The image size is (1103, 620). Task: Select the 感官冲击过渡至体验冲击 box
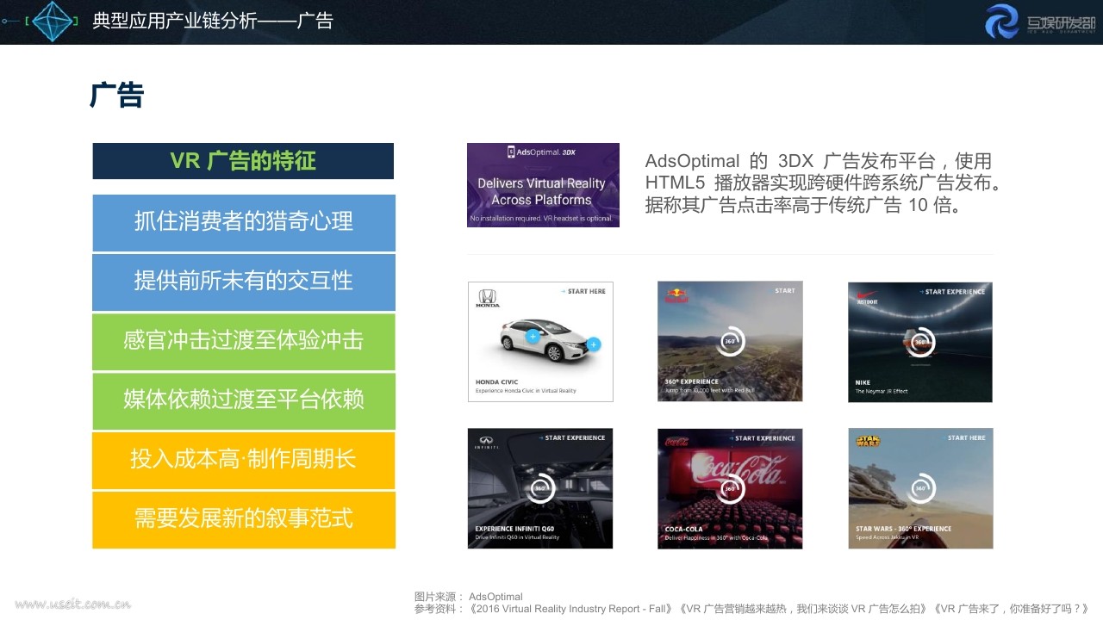[244, 341]
